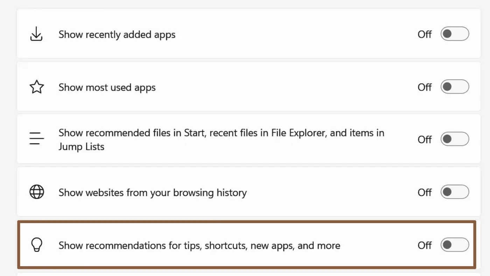Select "Show websites from your browsing history" text

click(x=153, y=193)
